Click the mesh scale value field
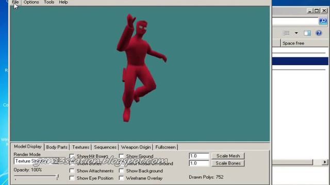330x185 pixels. (199, 156)
